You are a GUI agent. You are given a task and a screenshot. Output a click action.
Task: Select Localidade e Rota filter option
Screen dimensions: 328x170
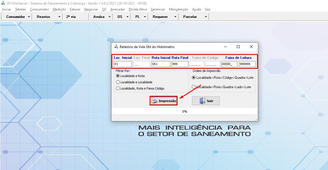pyautogui.click(x=118, y=76)
